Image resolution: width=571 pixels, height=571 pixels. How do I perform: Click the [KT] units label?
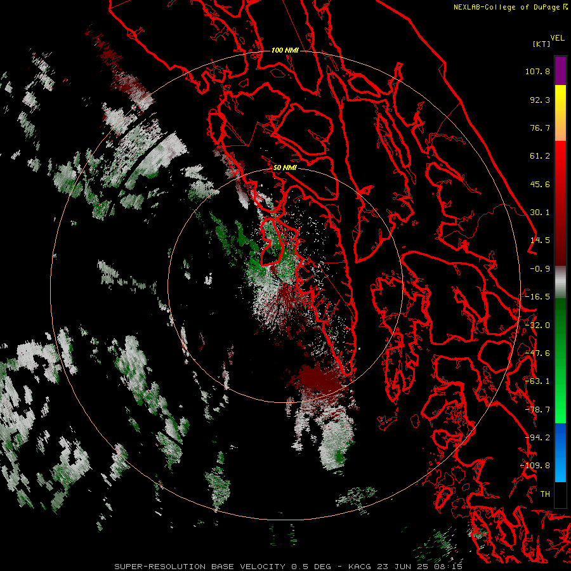[x=541, y=44]
